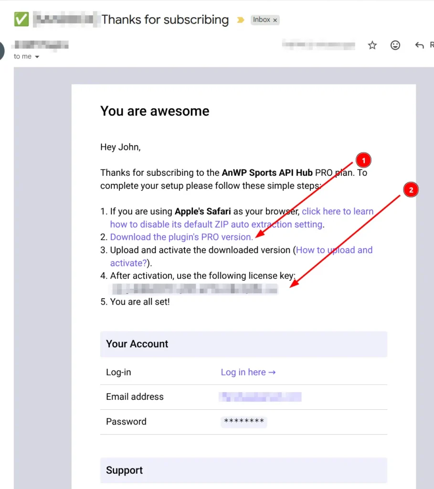Click the blurred email timestamp
Viewport: 434px width, 489px height.
[318, 45]
